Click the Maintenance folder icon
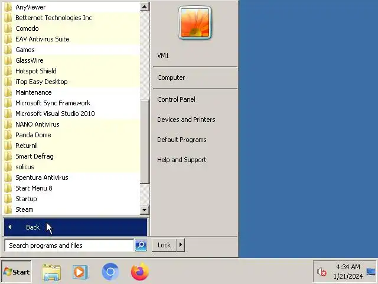The height and width of the screenshot is (284, 378). [x=8, y=92]
